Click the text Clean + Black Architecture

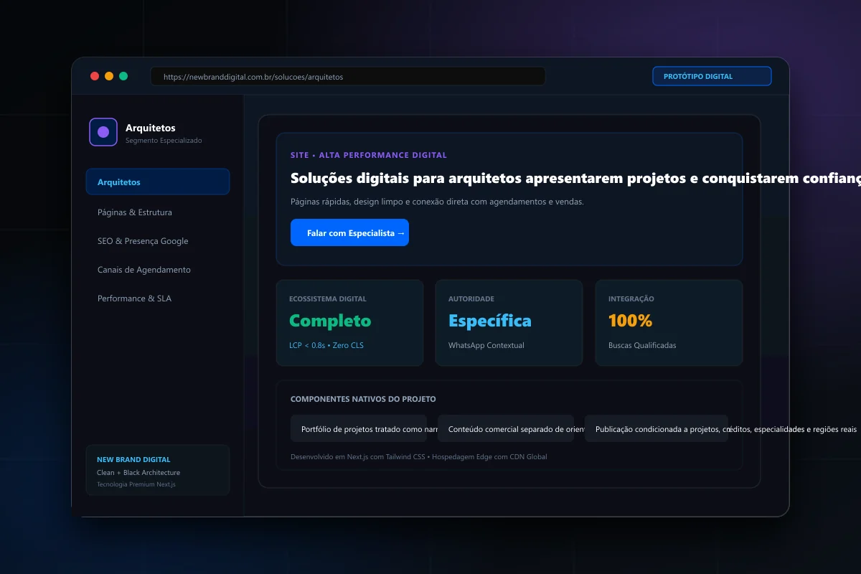click(138, 472)
